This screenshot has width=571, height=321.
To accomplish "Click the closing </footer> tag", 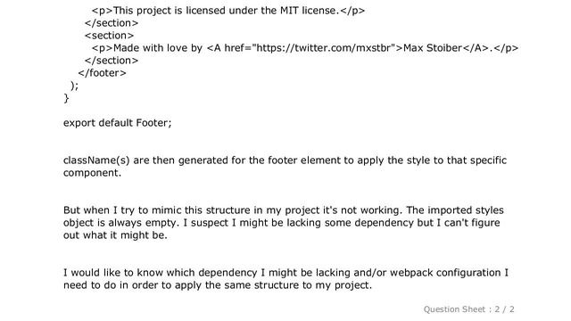I will 102,73.
